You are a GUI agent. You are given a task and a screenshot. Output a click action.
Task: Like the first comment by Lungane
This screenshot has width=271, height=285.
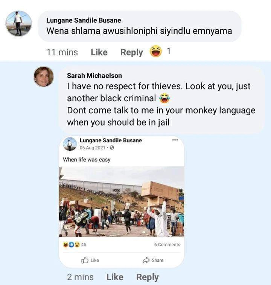[99, 52]
